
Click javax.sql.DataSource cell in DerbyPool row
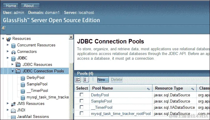172,95
